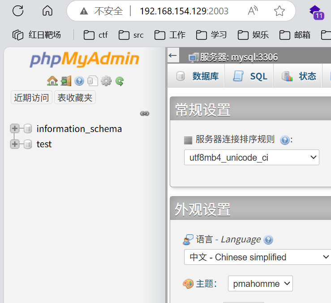Switch to the 状态 tab
Viewport: 331px width, 303px height.
coord(298,76)
